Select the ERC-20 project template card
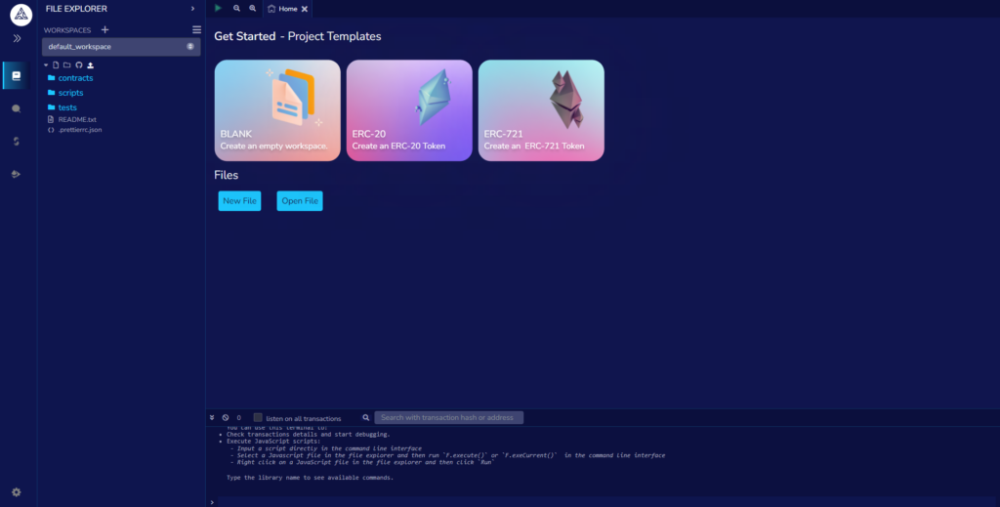This screenshot has height=507, width=1000. tap(409, 110)
